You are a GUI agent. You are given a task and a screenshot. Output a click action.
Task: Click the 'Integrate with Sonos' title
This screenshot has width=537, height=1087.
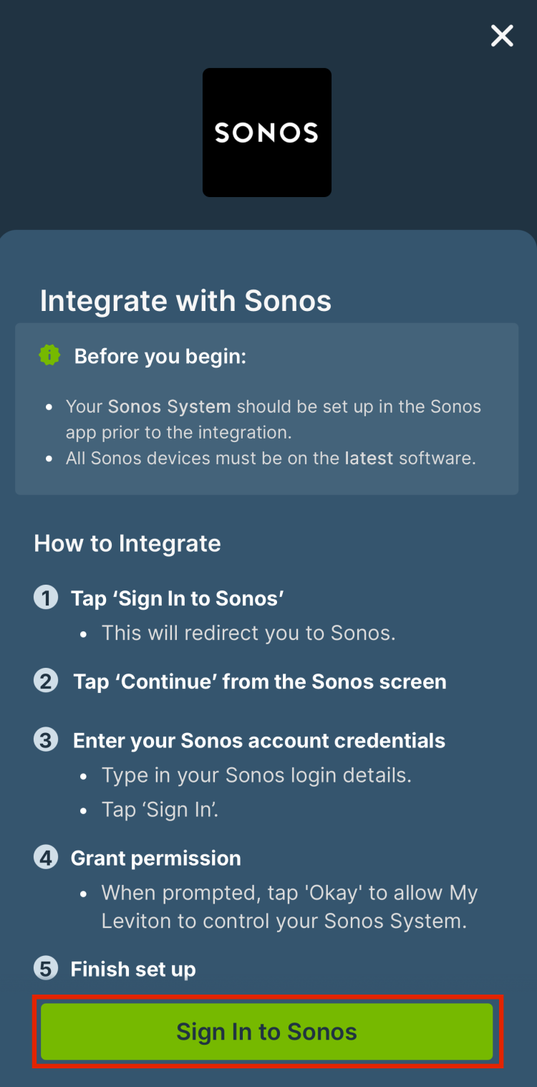[186, 300]
